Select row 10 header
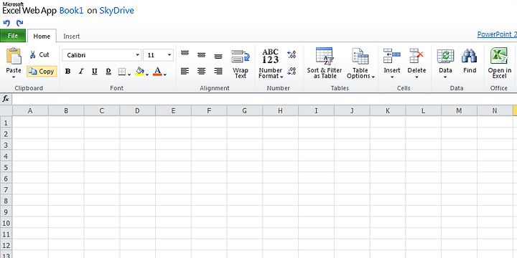The width and height of the screenshot is (517, 258). [6, 223]
